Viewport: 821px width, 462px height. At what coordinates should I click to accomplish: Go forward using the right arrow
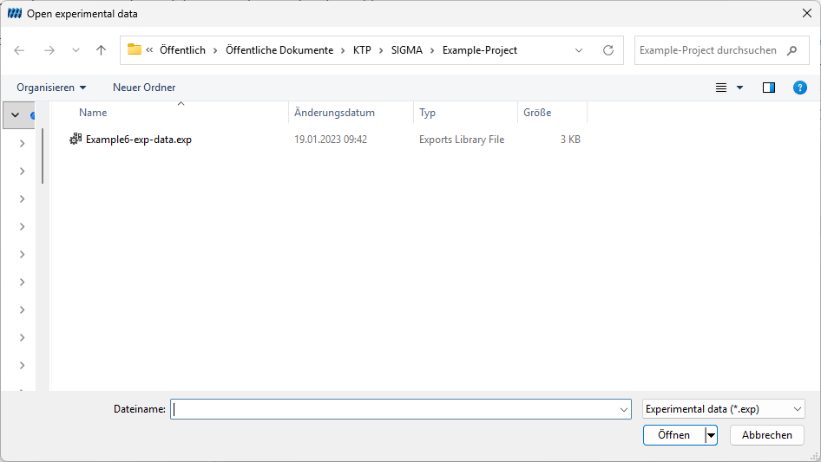(49, 50)
